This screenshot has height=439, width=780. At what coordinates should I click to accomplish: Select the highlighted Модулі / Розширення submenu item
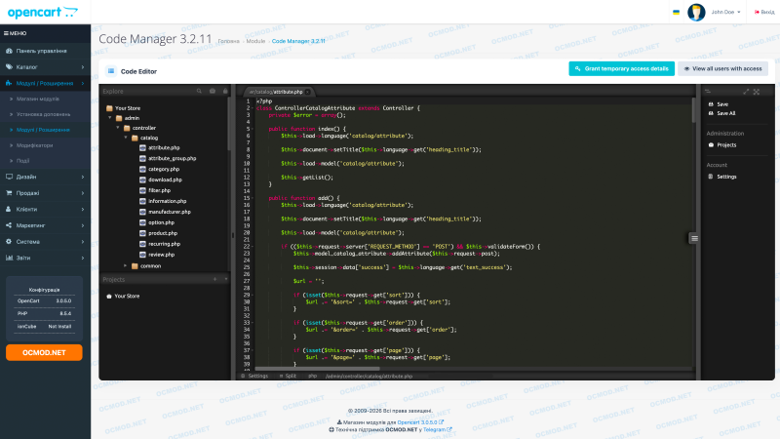[43, 130]
